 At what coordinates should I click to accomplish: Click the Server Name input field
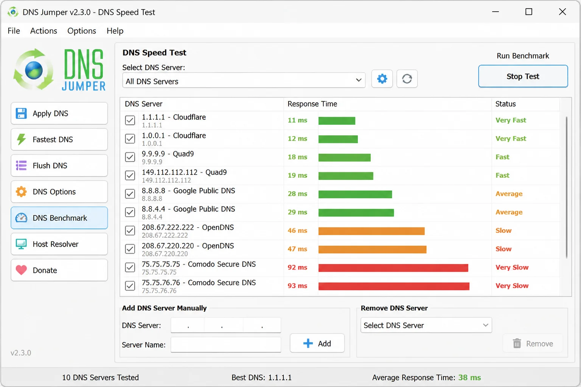pos(226,344)
